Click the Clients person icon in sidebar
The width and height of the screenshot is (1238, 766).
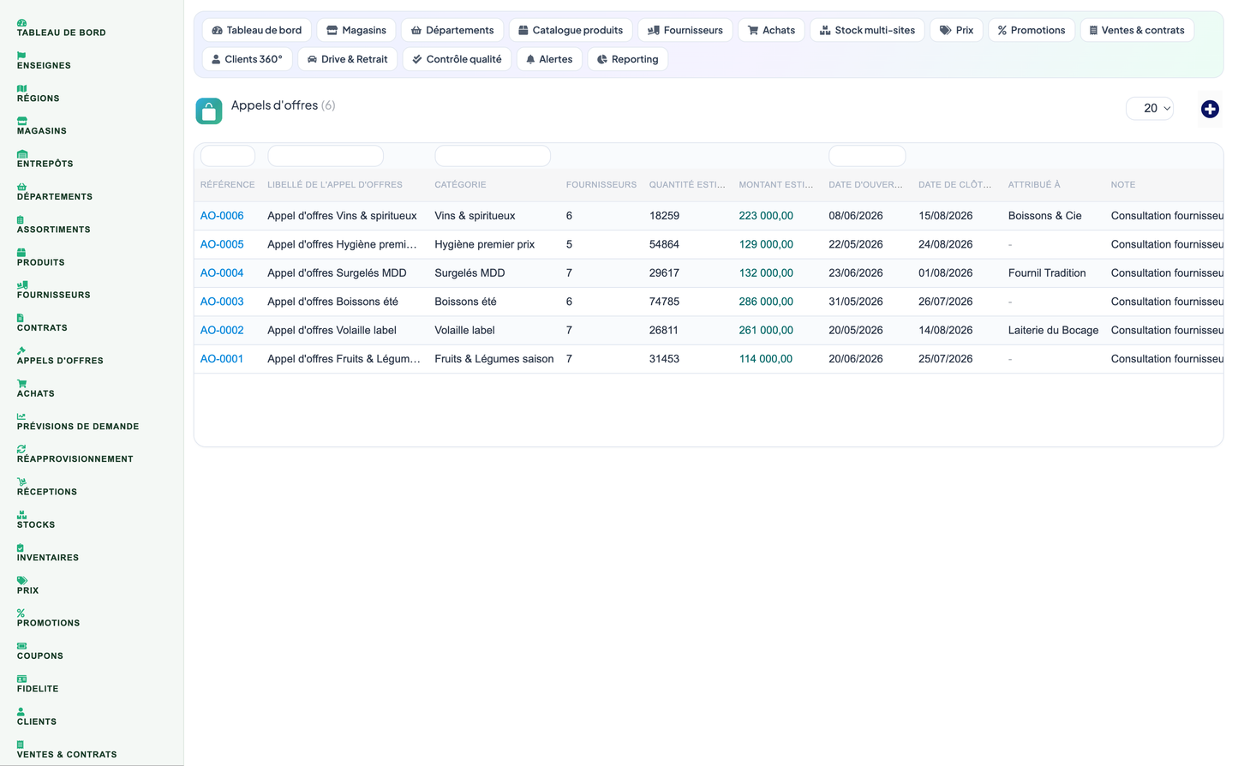point(21,711)
